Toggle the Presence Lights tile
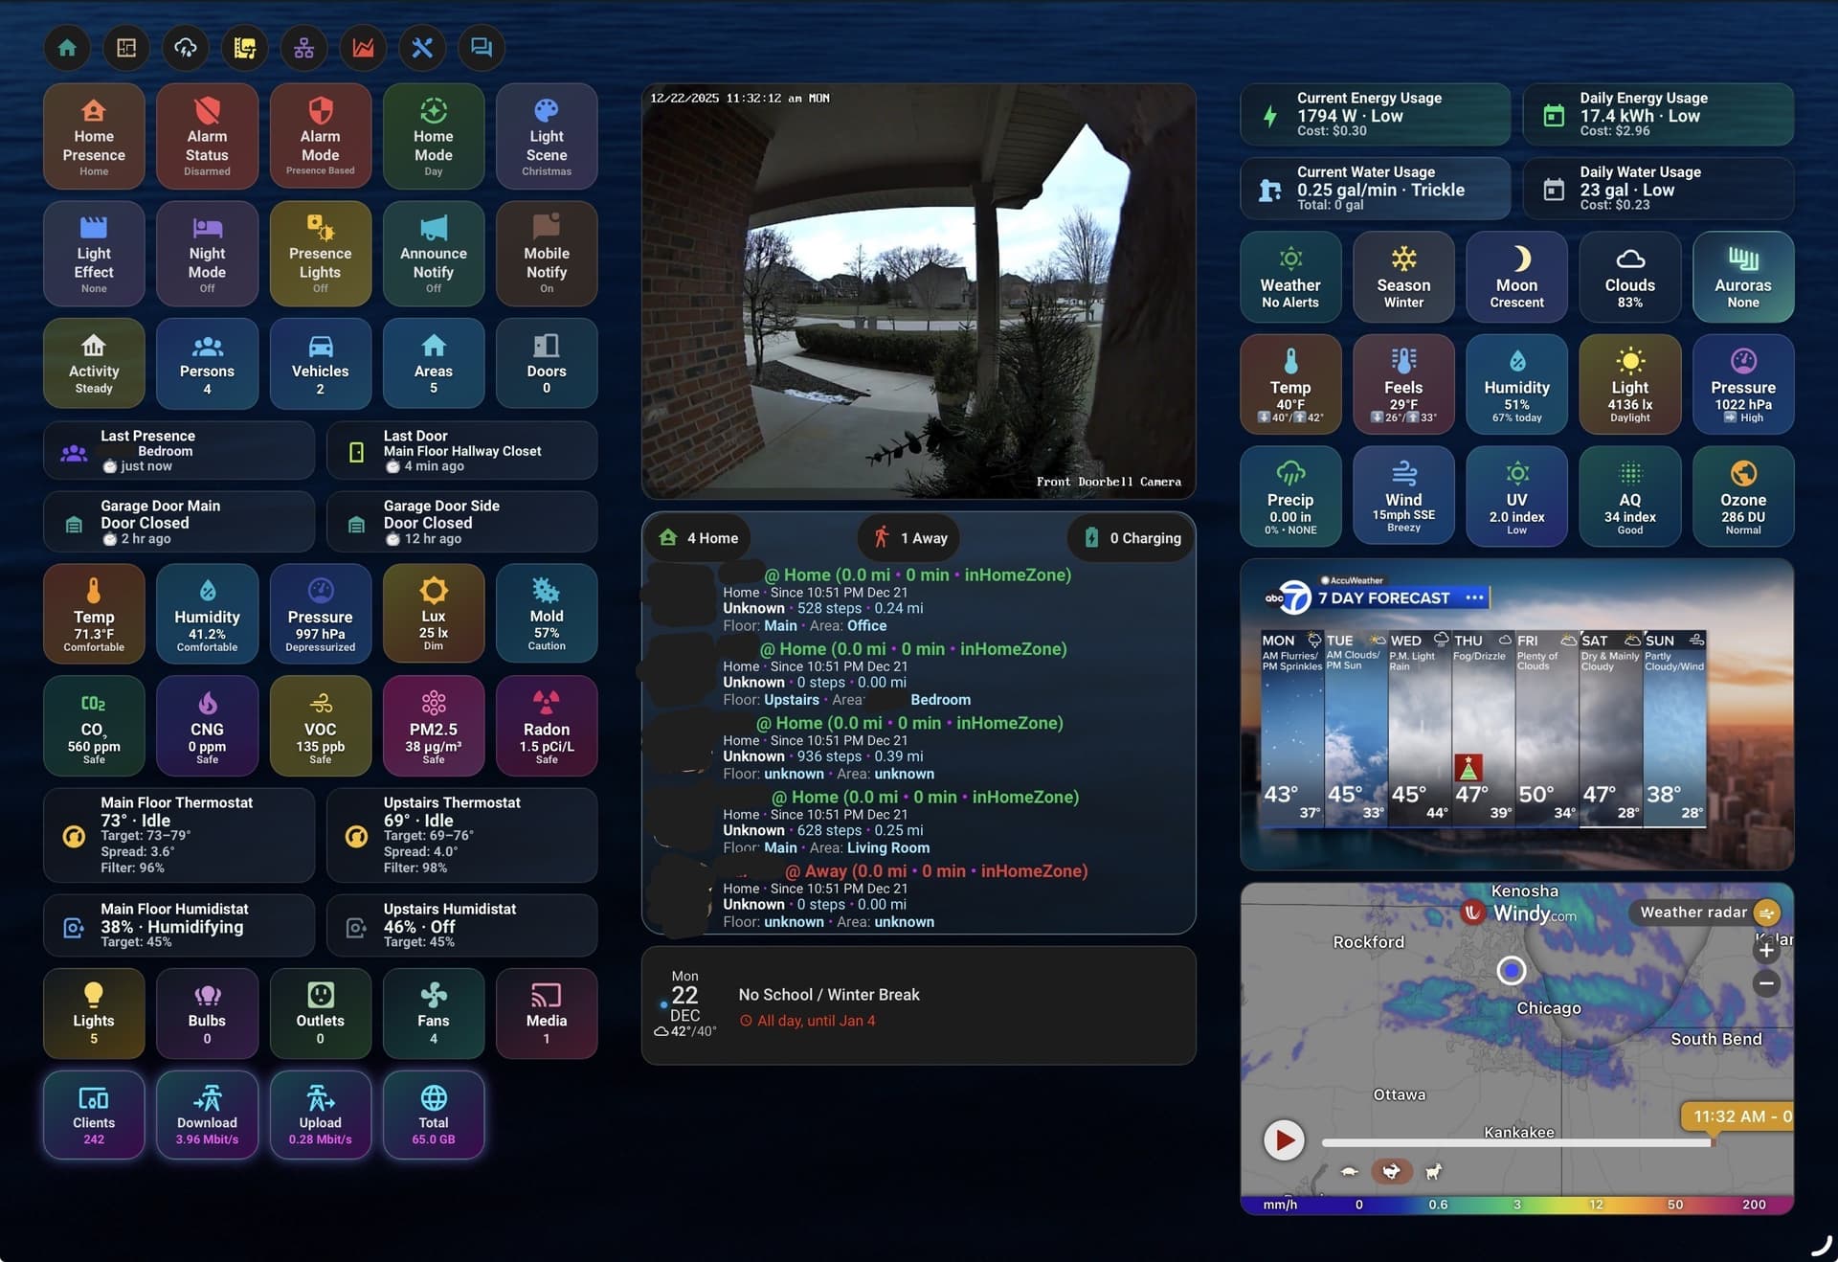The width and height of the screenshot is (1838, 1262). coord(320,254)
